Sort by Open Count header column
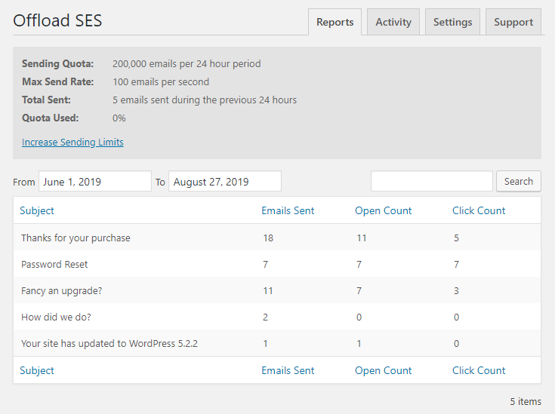This screenshot has width=555, height=414. coord(384,210)
